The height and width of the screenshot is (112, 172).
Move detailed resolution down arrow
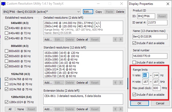coord(121,40)
